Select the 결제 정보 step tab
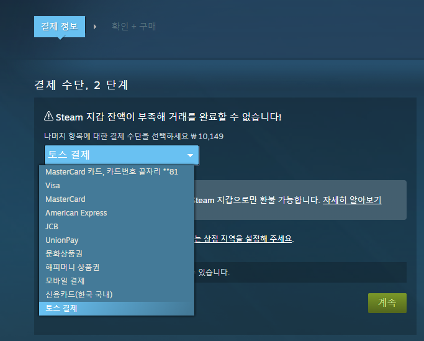This screenshot has width=424, height=341. [x=60, y=27]
